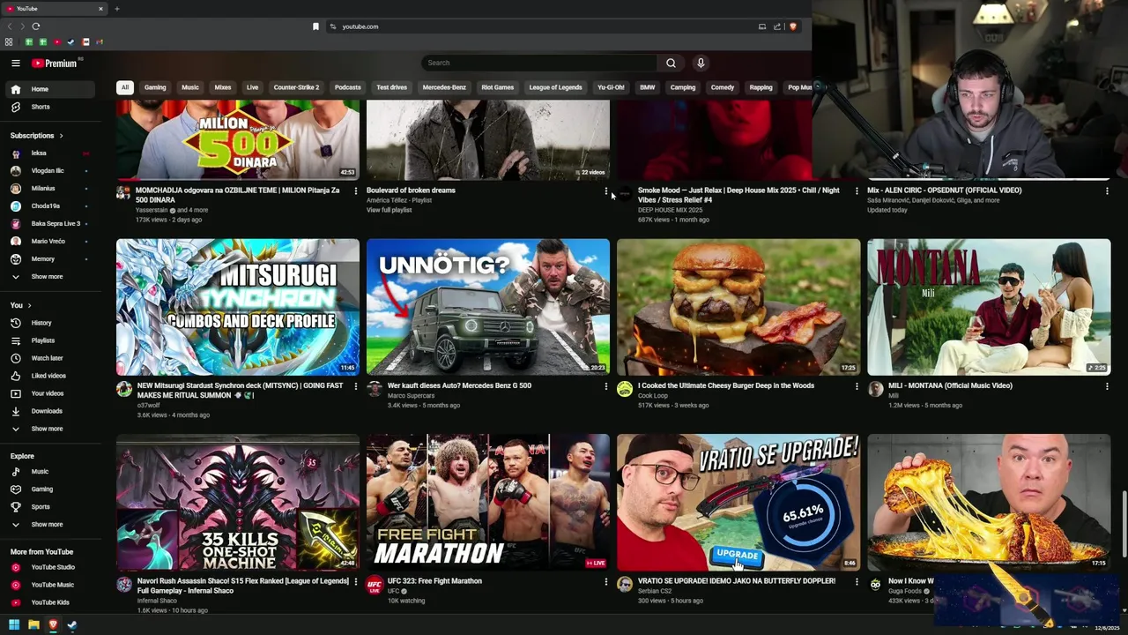The height and width of the screenshot is (635, 1128).
Task: Open the Subscriptions section chevron
Action: (x=62, y=136)
